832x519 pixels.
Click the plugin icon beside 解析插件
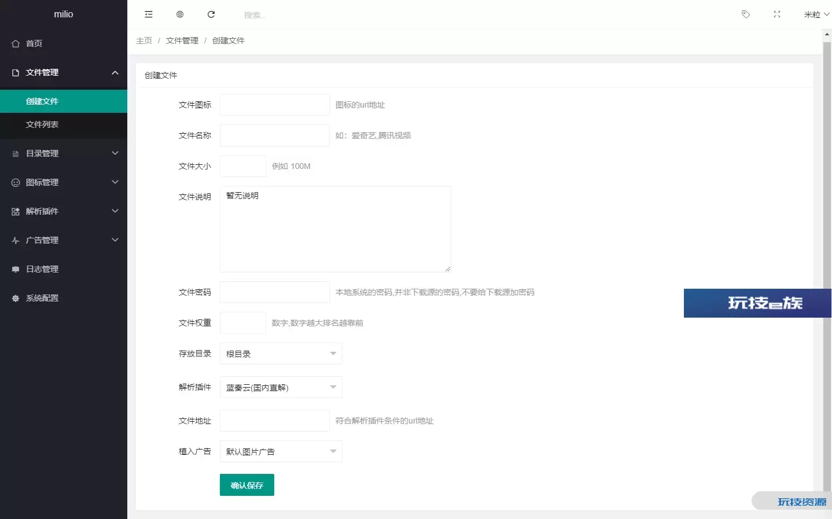(x=16, y=211)
